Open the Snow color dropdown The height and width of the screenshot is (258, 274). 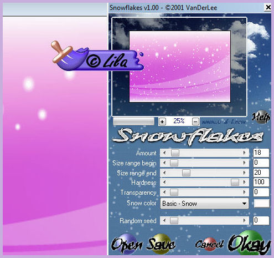(204, 204)
